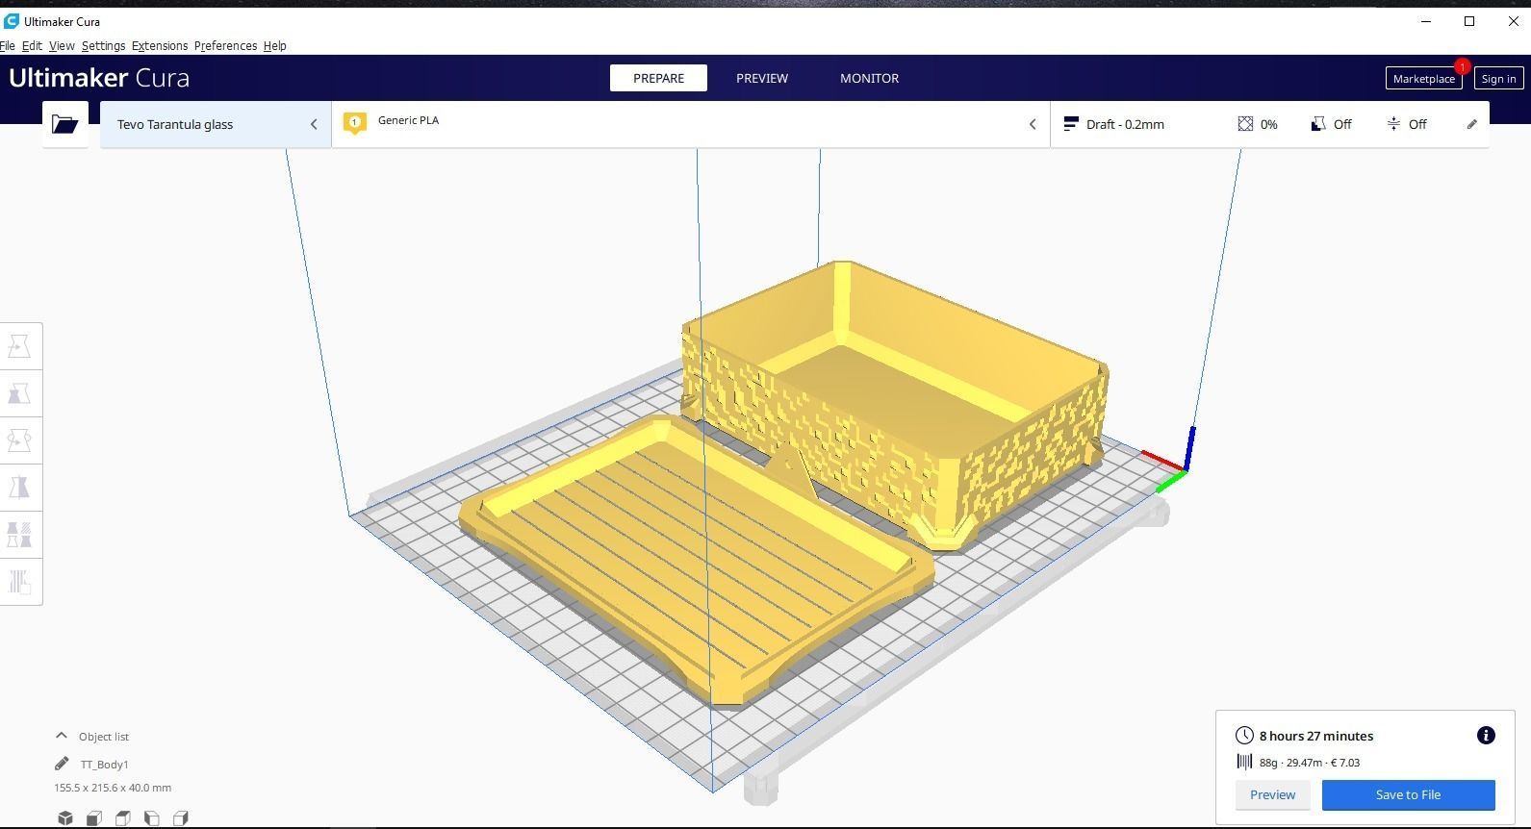This screenshot has width=1531, height=829.
Task: Open the Extensions menu
Action: 160,46
